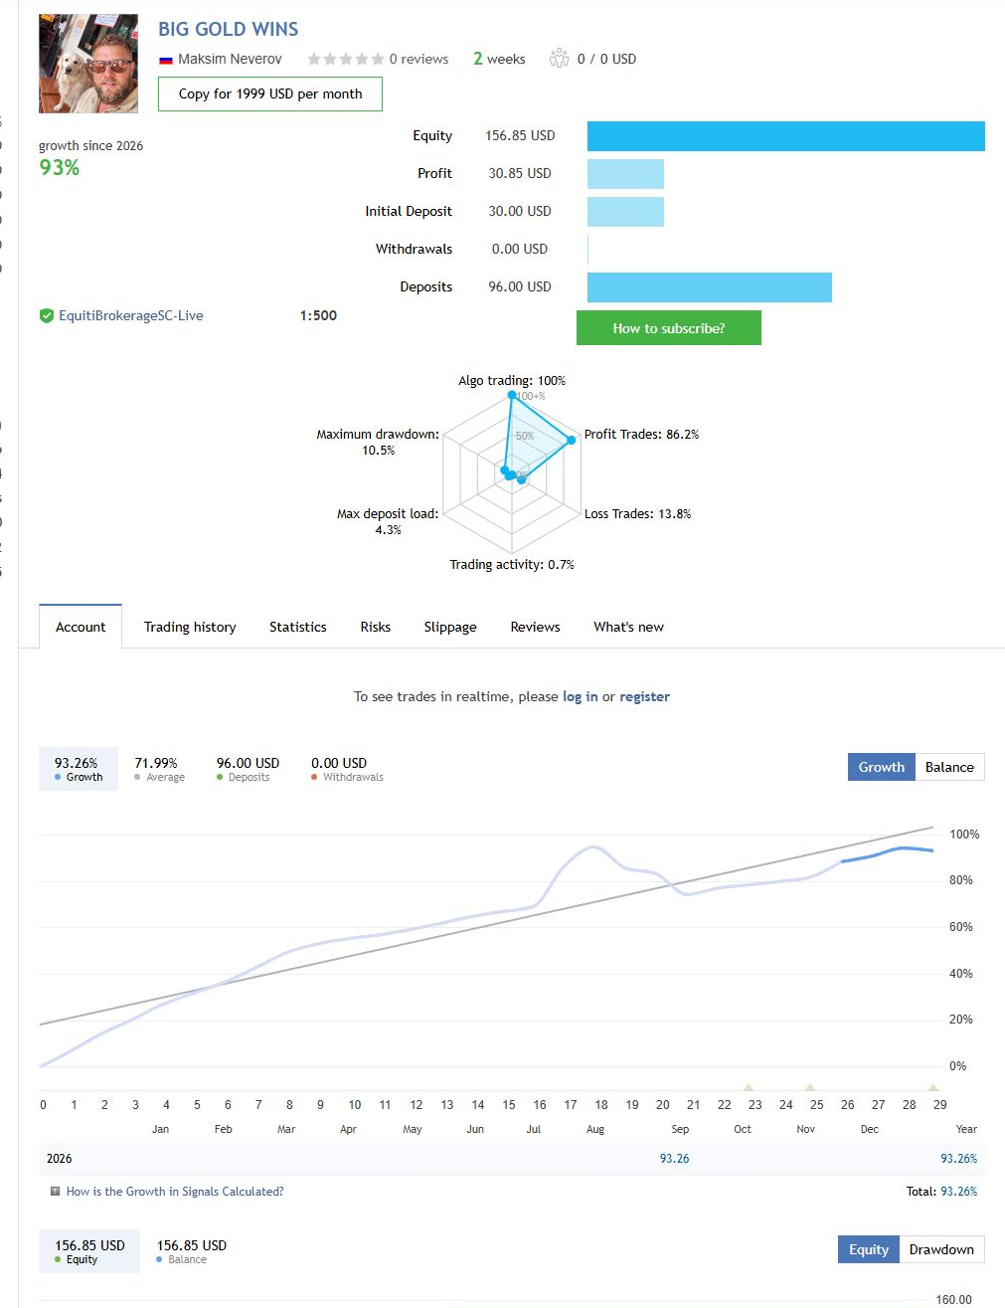1005x1308 pixels.
Task: Open the EquitiBrokerageSC-Live broker link
Action: (x=131, y=315)
